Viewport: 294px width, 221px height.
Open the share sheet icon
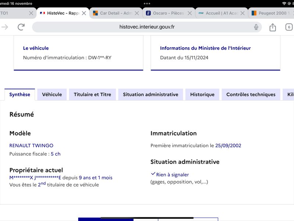pyautogui.click(x=272, y=27)
